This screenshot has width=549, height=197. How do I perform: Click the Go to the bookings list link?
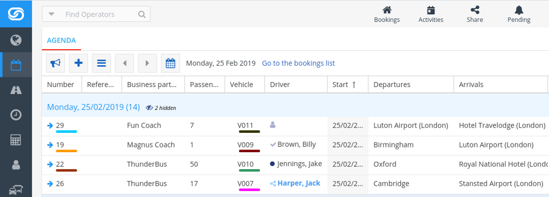(x=298, y=63)
